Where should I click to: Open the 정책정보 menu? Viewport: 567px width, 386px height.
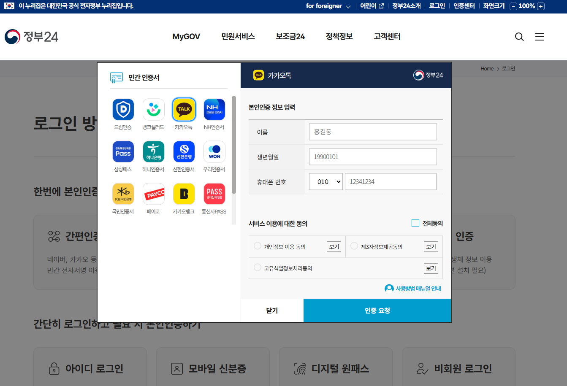click(x=339, y=37)
